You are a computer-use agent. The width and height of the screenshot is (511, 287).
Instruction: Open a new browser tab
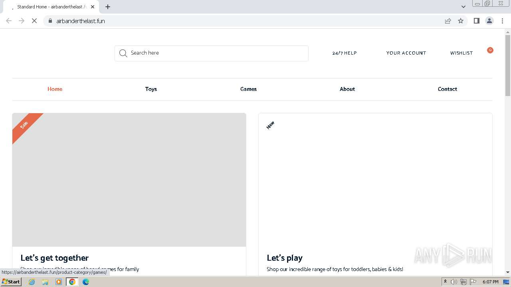pyautogui.click(x=108, y=7)
